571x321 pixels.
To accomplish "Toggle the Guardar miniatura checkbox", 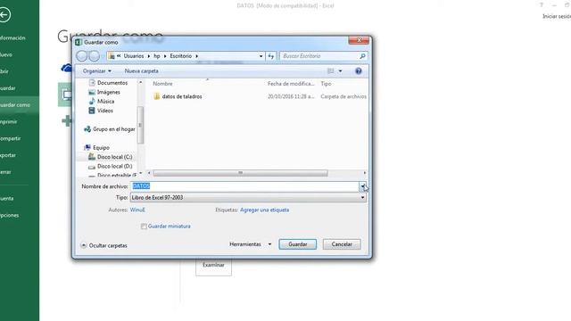I will pyautogui.click(x=144, y=226).
